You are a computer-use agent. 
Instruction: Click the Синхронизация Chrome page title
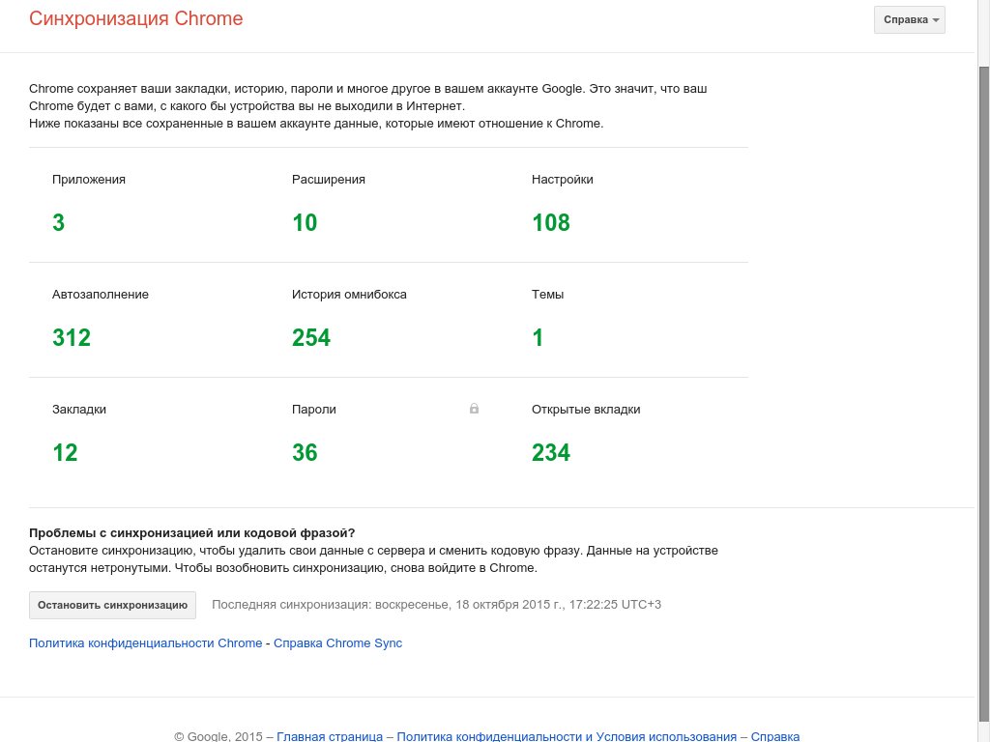pyautogui.click(x=135, y=18)
